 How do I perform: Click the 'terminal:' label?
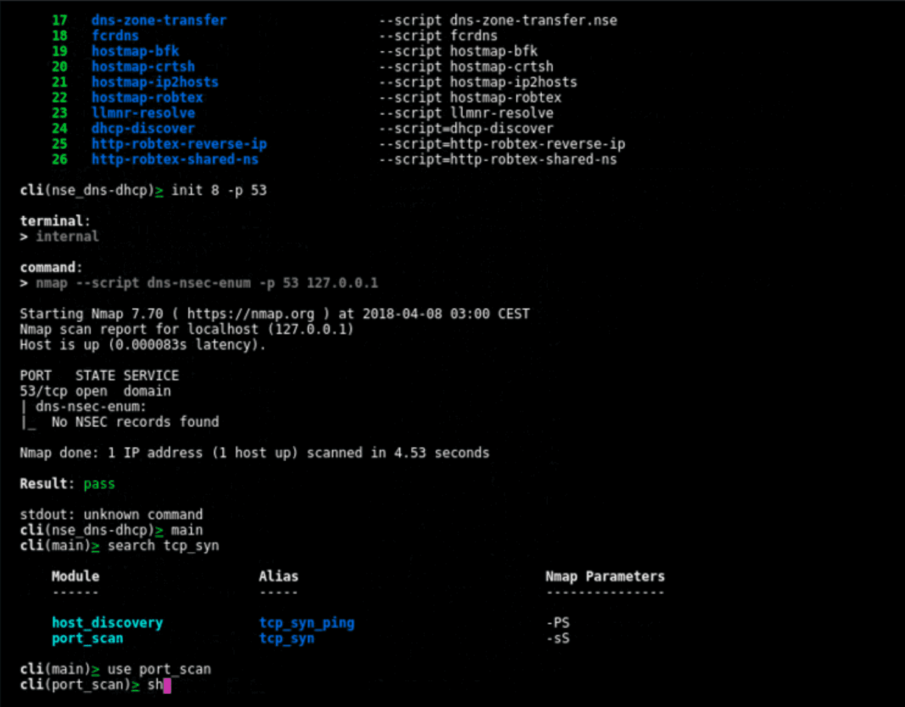[55, 221]
